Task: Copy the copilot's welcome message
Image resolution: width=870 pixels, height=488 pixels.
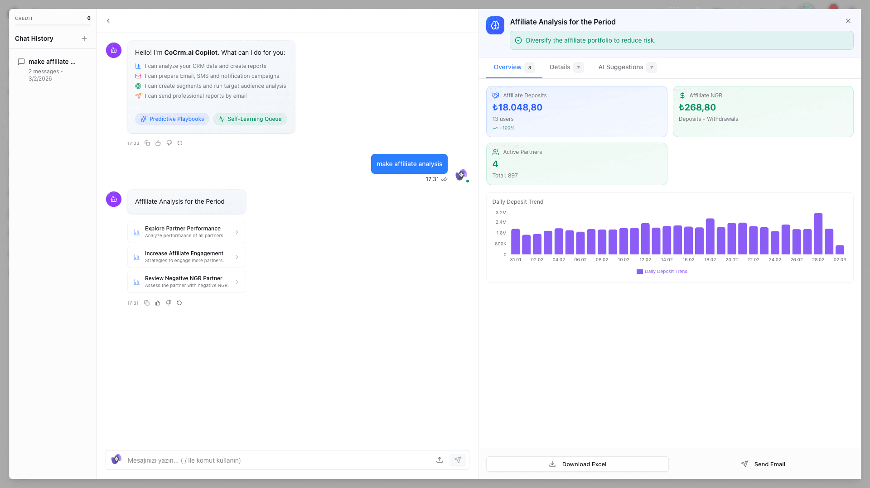Action: click(x=147, y=143)
